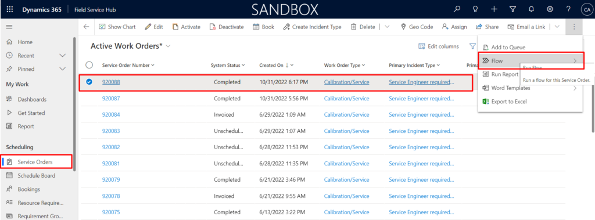
Task: Click the Activate command
Action: (x=187, y=27)
